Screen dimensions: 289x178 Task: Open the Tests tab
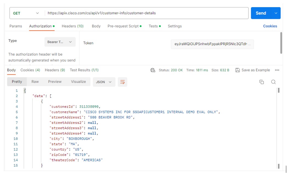click(x=153, y=26)
